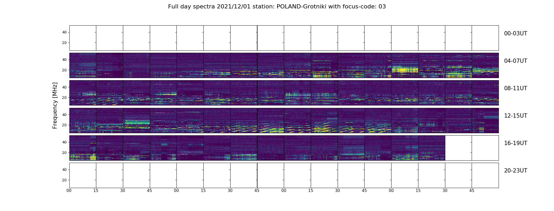Click the leftmost '00' x-axis tick label
This screenshot has width=554, height=211.
(69, 191)
